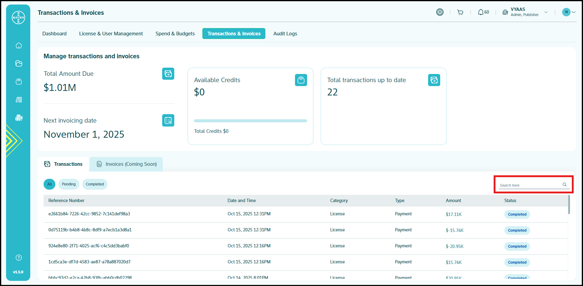The image size is (583, 286).
Task: Expand sidebar with yellow chevron arrow
Action: [x=14, y=141]
